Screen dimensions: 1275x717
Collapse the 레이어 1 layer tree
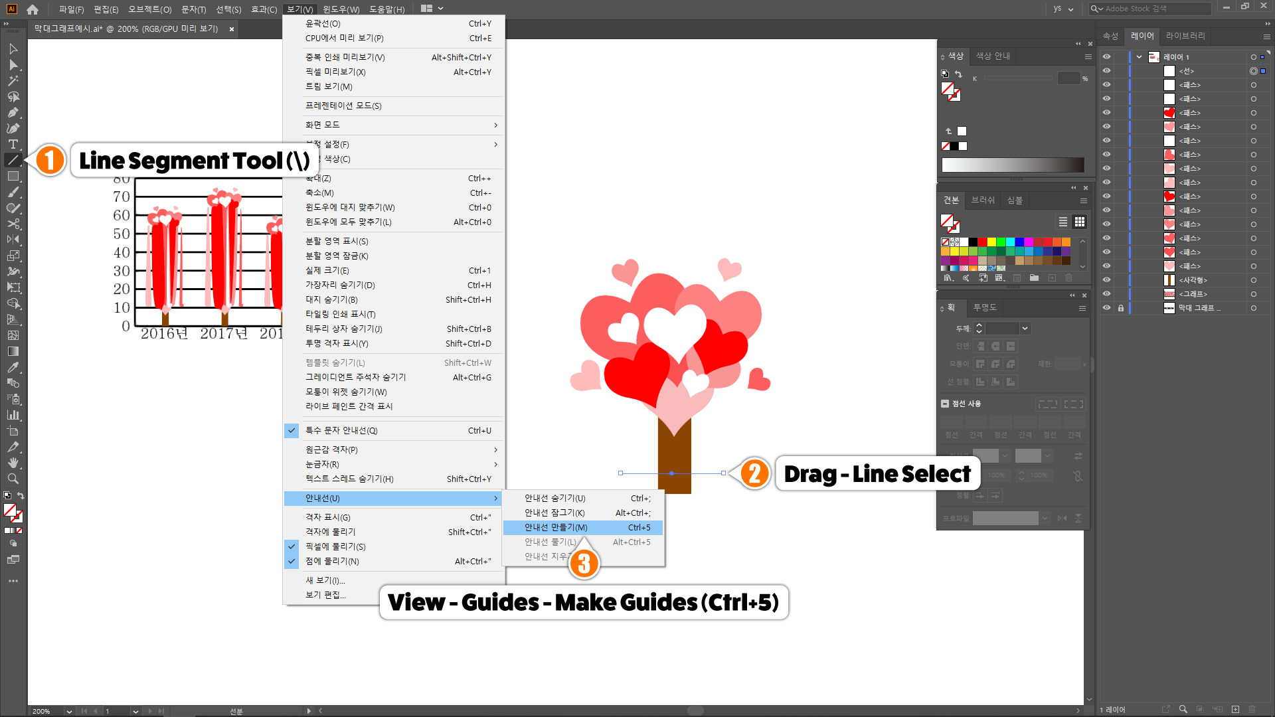click(x=1140, y=57)
